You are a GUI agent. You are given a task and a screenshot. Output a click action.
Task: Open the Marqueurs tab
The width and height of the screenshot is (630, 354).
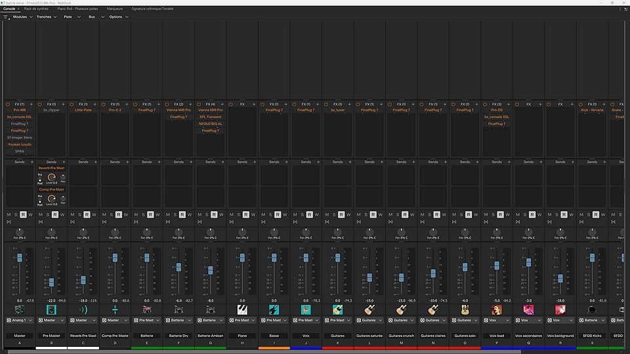point(114,9)
